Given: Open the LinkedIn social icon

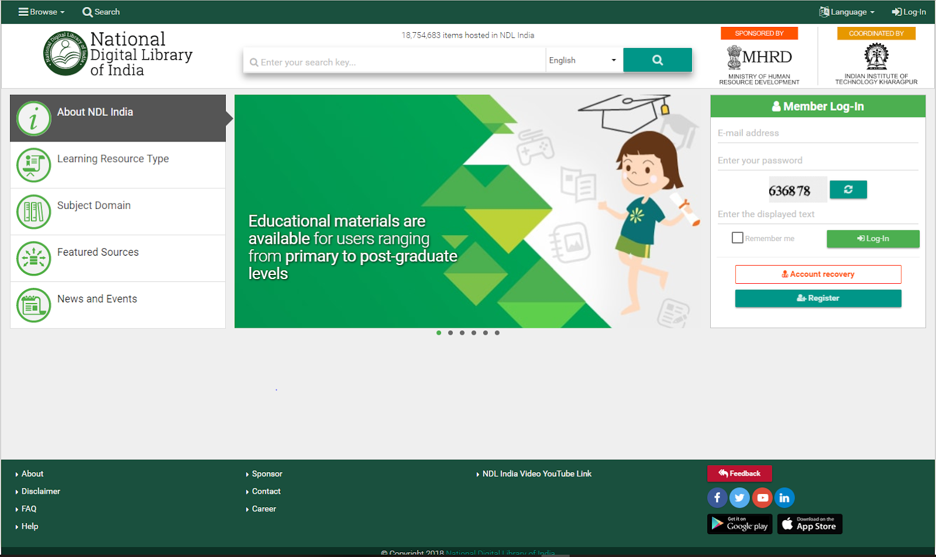Looking at the screenshot, I should point(784,498).
